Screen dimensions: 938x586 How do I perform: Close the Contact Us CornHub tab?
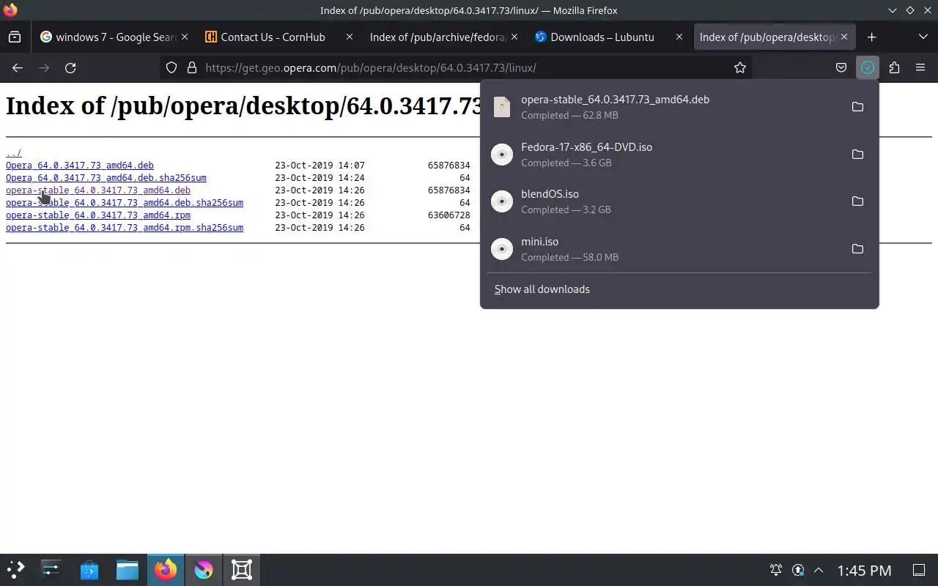pyautogui.click(x=350, y=37)
